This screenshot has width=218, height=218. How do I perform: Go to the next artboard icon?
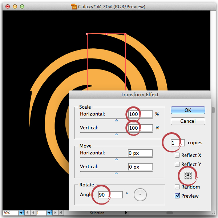click(x=55, y=213)
